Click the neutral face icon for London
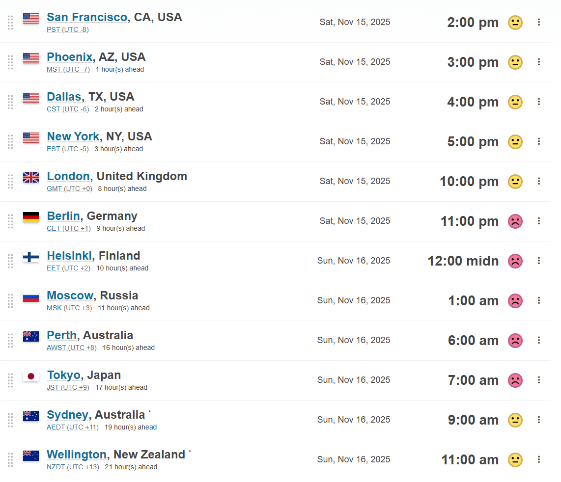This screenshot has height=482, width=561. click(515, 182)
